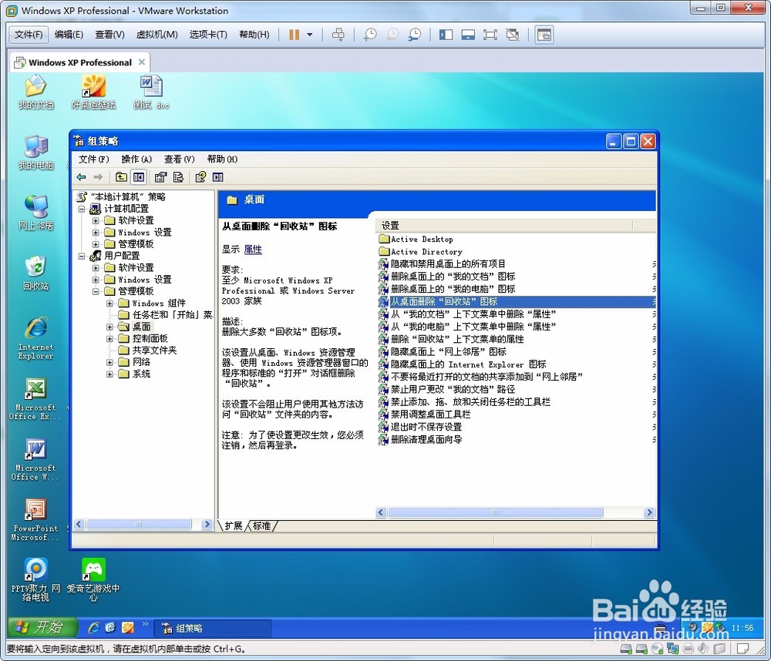Viewport: 771px width, 661px height.
Task: Select policy 删除桌面上的“我的文档”图标
Action: point(447,277)
